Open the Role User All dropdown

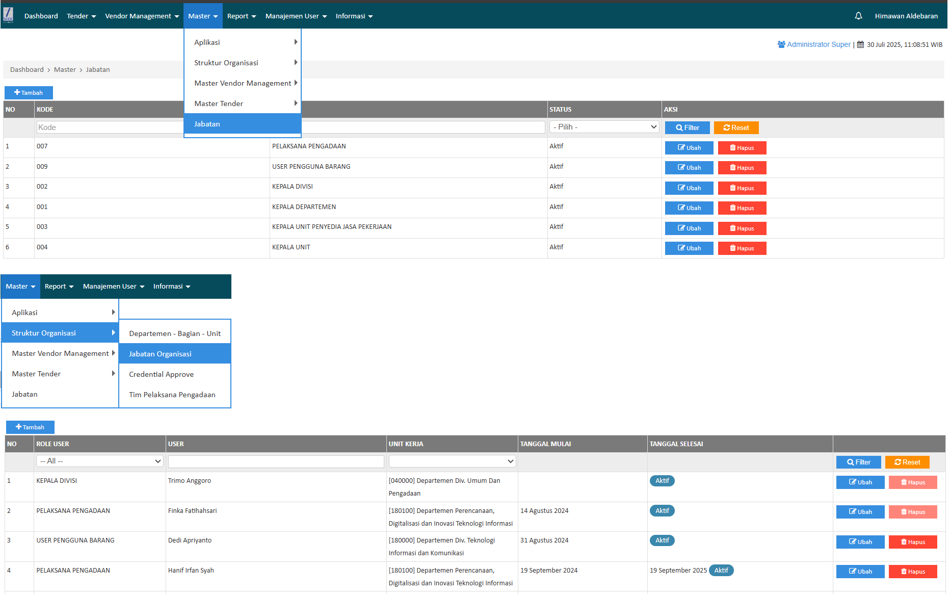pyautogui.click(x=99, y=461)
